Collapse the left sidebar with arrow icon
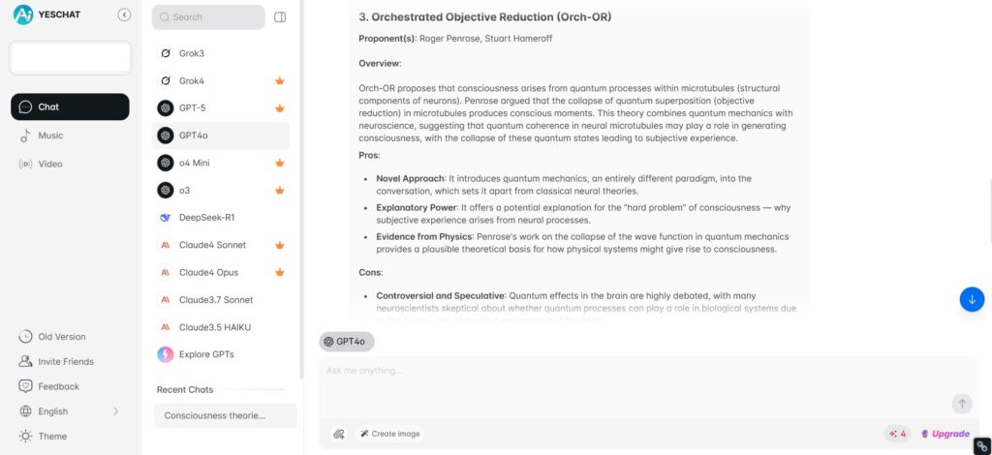Image resolution: width=992 pixels, height=455 pixels. (x=125, y=15)
